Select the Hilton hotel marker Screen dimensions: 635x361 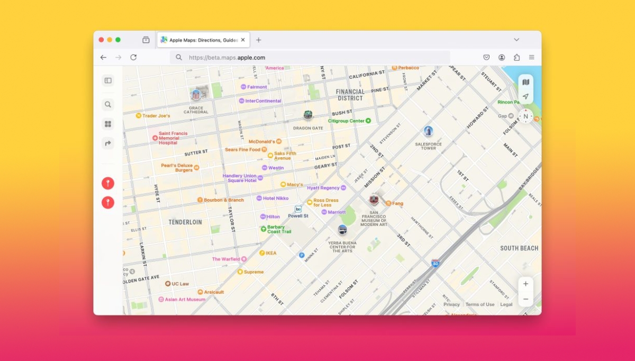263,216
